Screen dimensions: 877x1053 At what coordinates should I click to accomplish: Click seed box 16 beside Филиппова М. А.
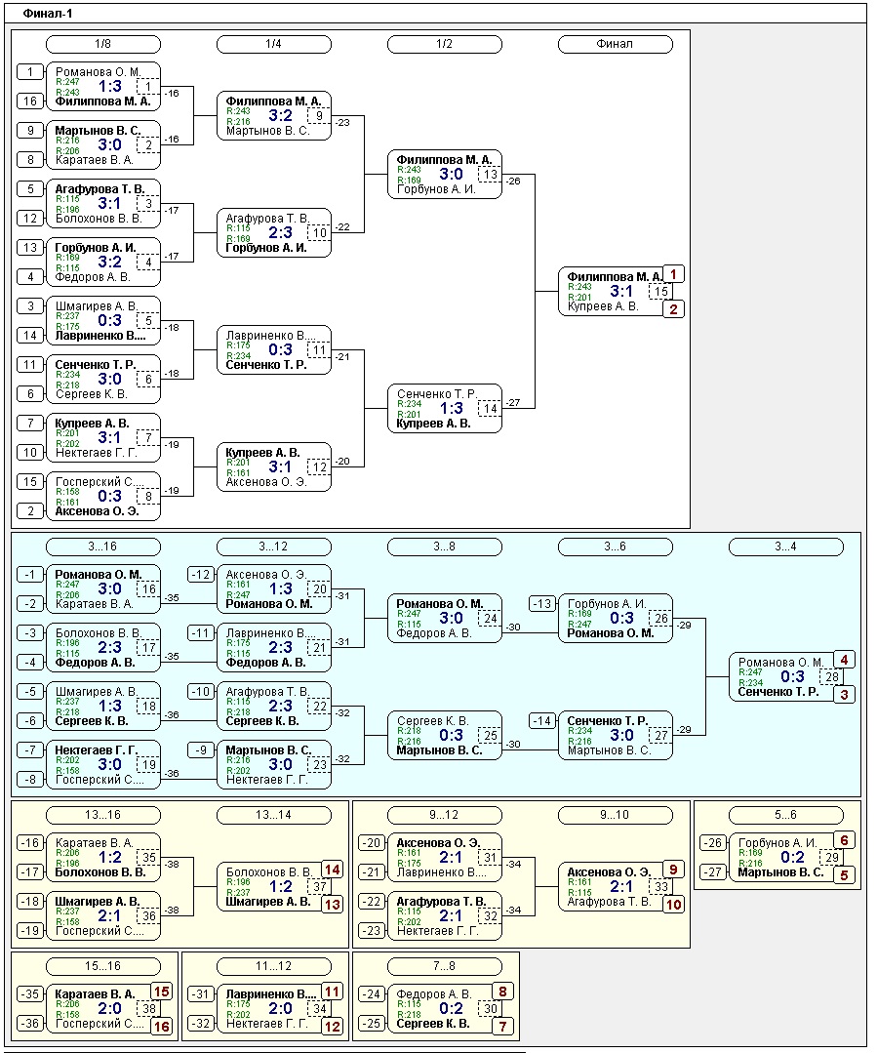(x=30, y=101)
